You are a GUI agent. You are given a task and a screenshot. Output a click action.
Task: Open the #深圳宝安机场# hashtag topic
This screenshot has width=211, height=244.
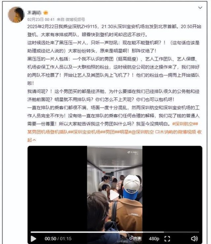coord(87,132)
